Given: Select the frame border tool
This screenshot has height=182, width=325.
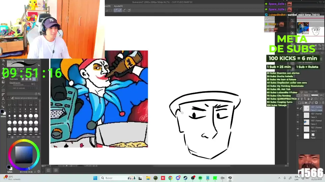Looking at the screenshot, I should (x=3, y=90).
